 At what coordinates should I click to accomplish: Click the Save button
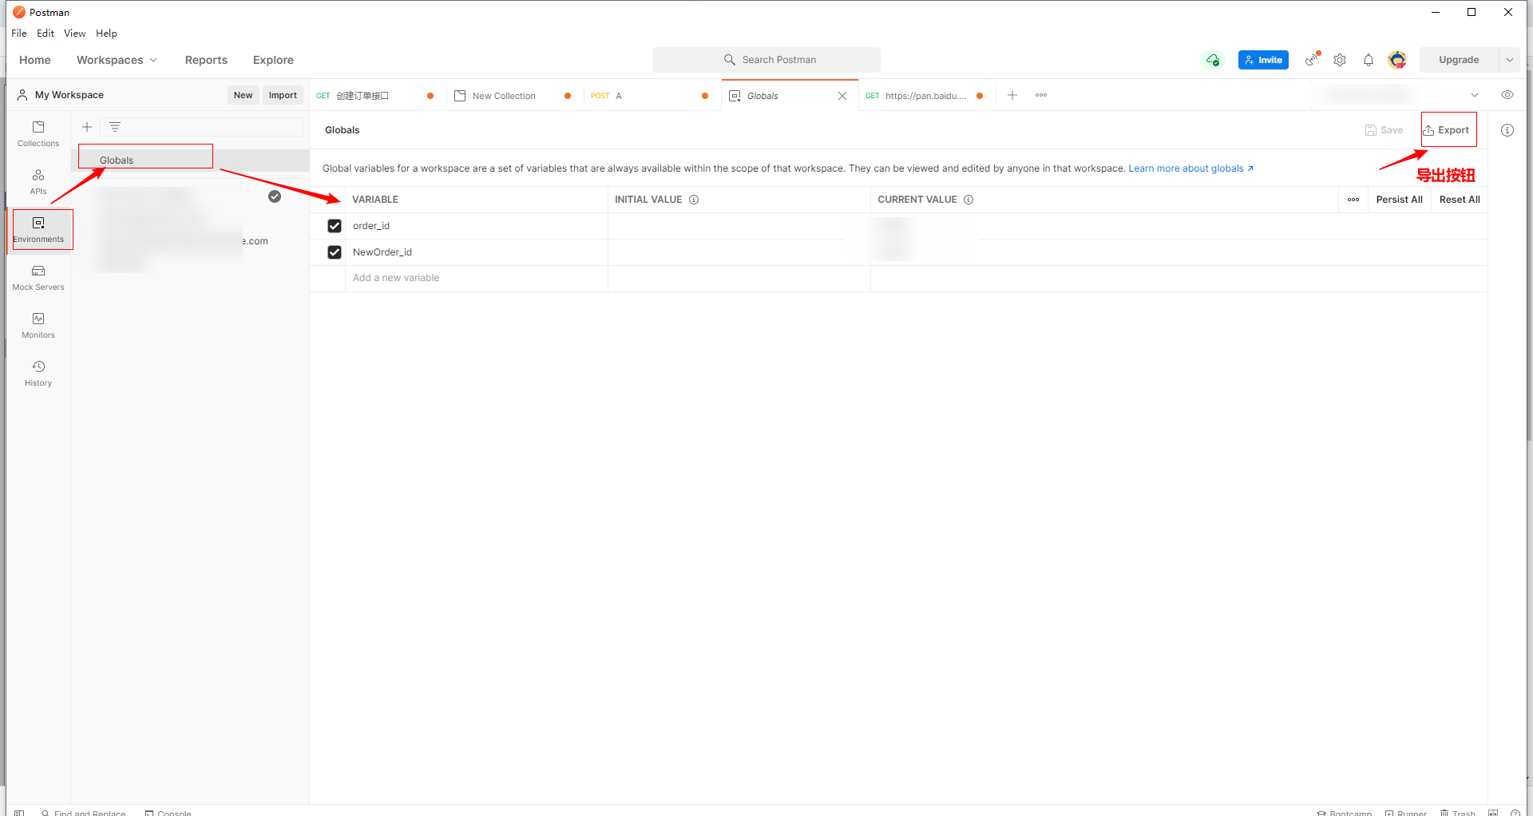pyautogui.click(x=1384, y=130)
